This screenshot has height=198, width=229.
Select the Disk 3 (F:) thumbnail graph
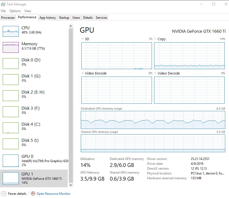(x=11, y=111)
